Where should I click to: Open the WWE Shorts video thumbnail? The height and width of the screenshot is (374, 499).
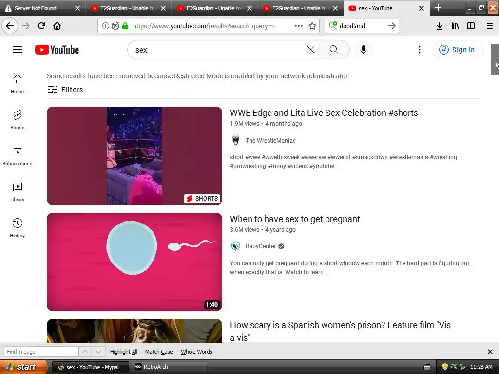134,155
